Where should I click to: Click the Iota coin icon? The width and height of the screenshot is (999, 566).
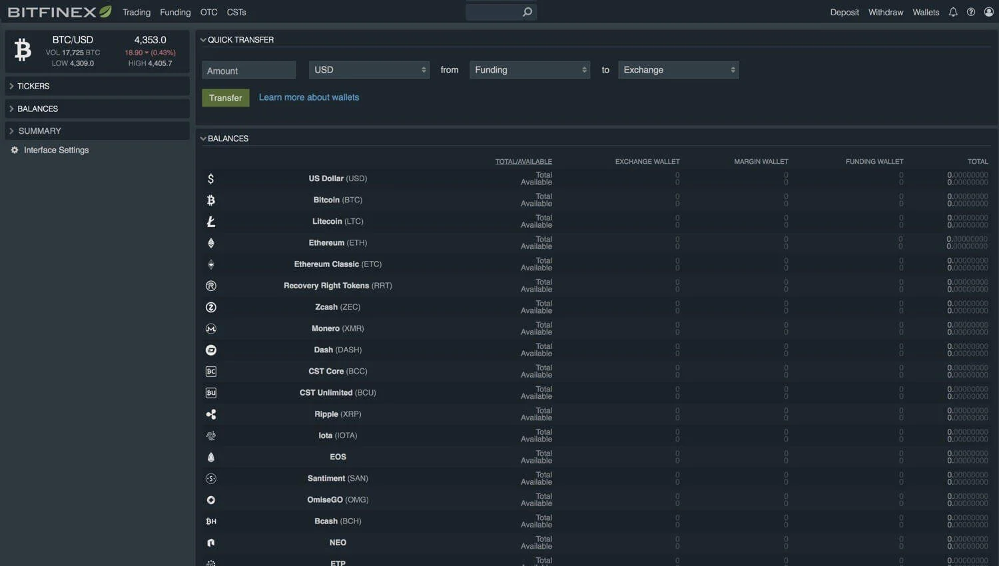210,435
